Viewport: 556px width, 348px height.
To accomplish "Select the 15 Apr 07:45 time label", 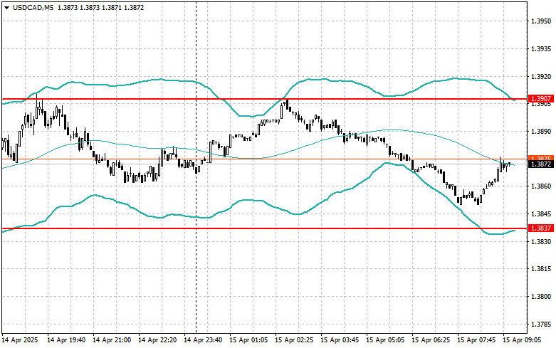I will (476, 340).
